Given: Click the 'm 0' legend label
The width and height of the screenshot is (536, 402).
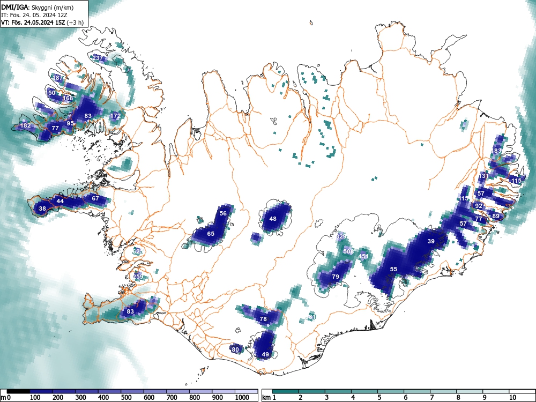Looking at the screenshot, I should click(x=5, y=397).
